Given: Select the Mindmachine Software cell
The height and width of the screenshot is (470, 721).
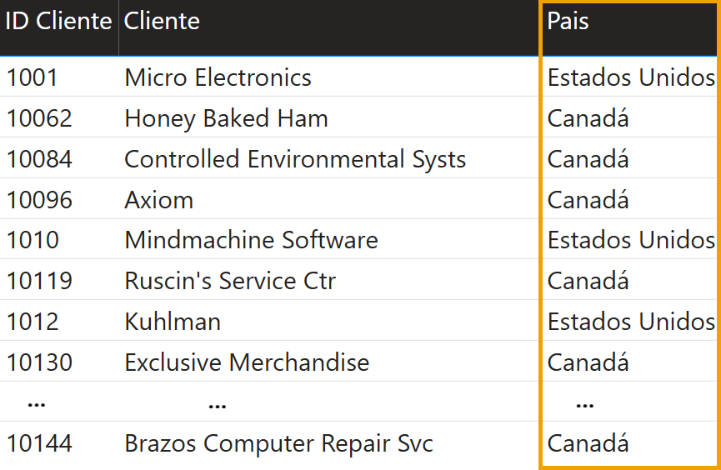Looking at the screenshot, I should (x=251, y=241).
